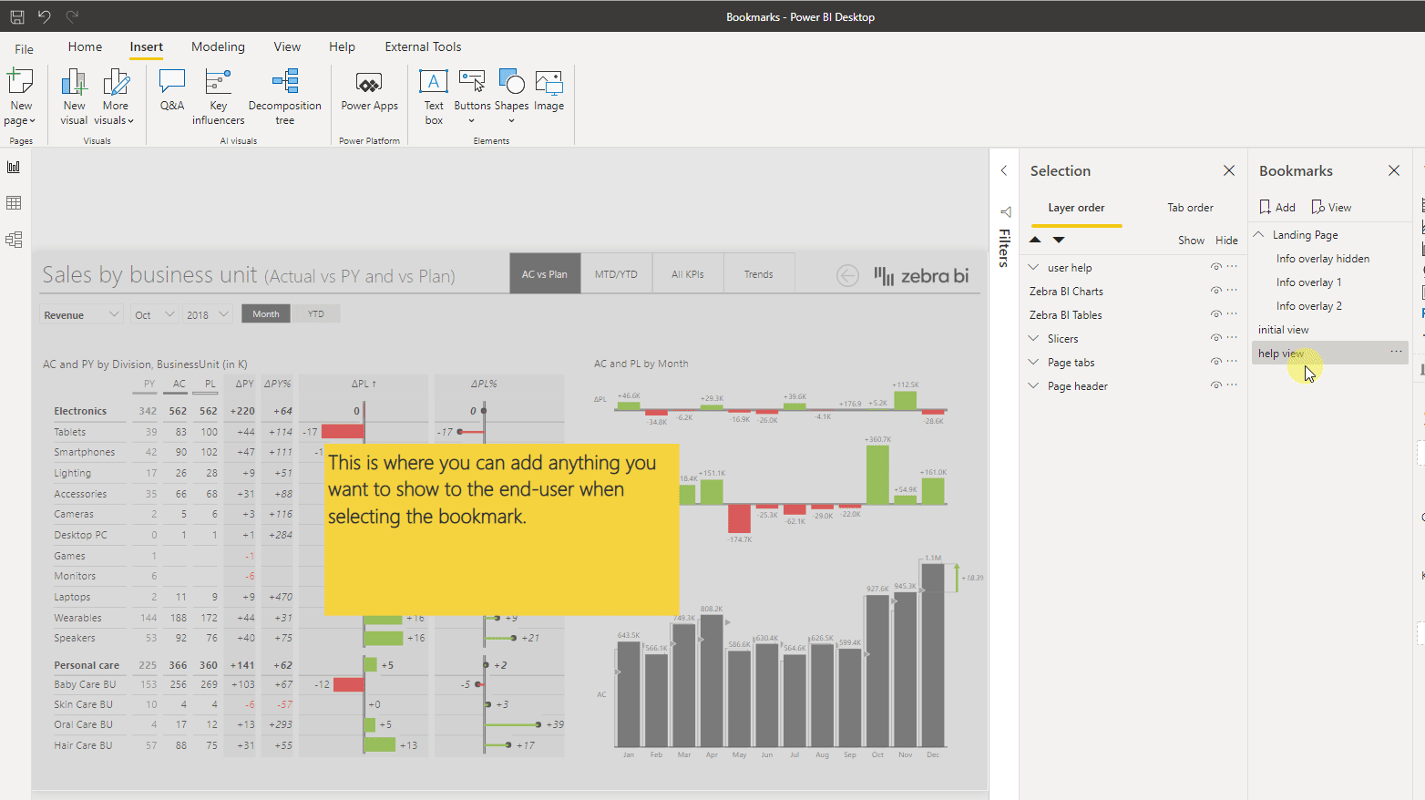Click the back arrow button on report
Viewport: 1425px width, 800px height.
(x=847, y=275)
